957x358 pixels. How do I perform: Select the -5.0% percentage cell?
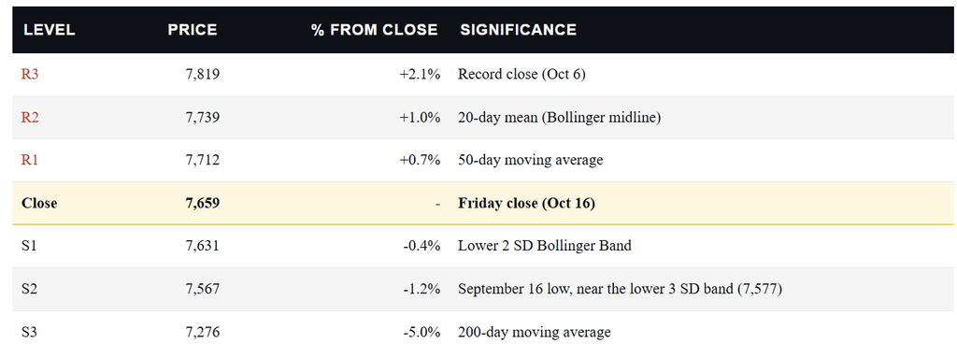421,333
